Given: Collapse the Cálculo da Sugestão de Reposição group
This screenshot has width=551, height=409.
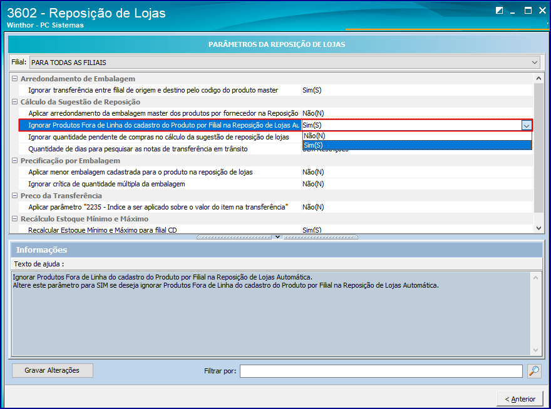Looking at the screenshot, I should [x=15, y=102].
